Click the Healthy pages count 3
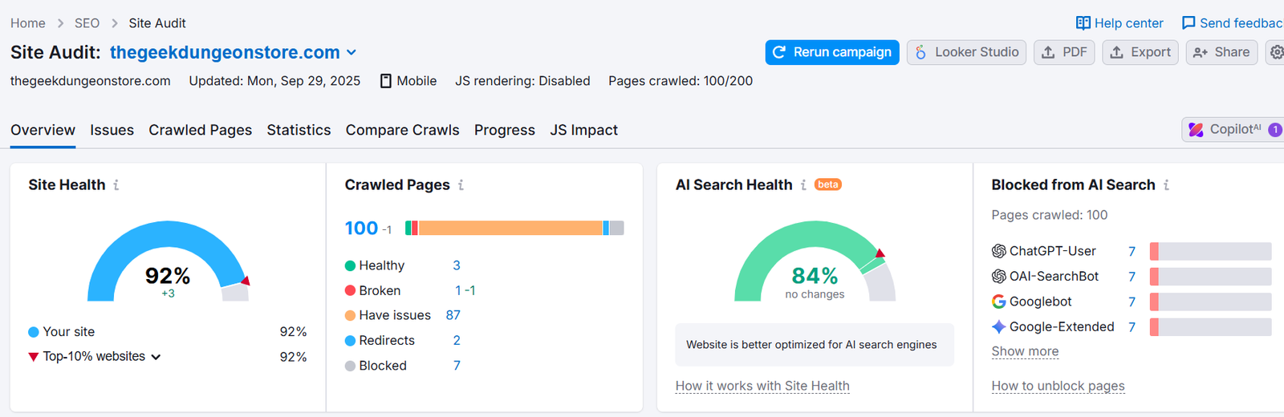The height and width of the screenshot is (417, 1284). pyautogui.click(x=457, y=265)
